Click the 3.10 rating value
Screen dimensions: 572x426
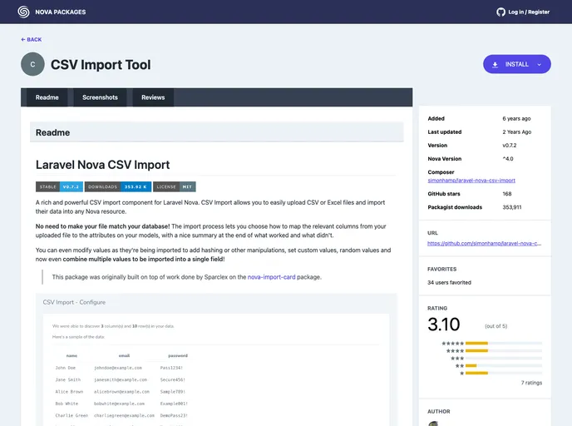tap(444, 324)
